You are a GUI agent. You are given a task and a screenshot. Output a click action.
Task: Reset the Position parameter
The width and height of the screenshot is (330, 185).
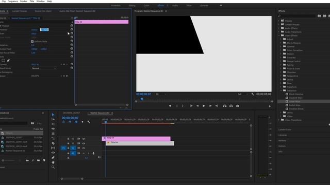pyautogui.click(x=72, y=29)
